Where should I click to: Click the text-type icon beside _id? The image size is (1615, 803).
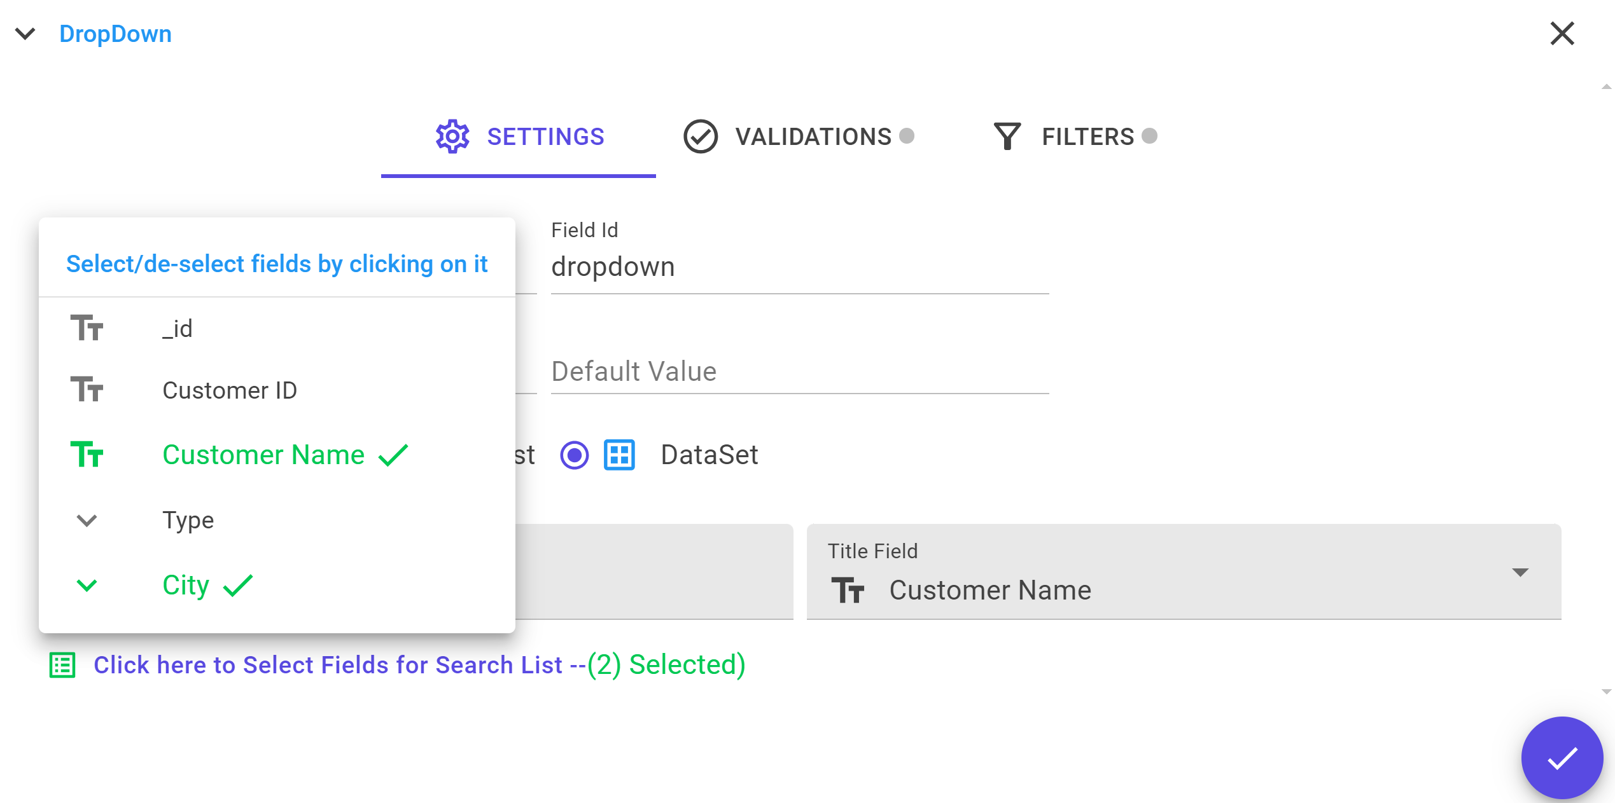(x=87, y=328)
